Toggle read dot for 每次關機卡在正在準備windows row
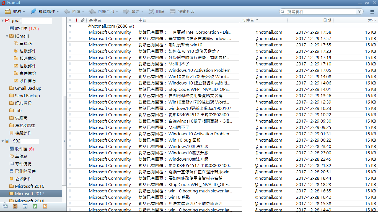 click(70, 38)
